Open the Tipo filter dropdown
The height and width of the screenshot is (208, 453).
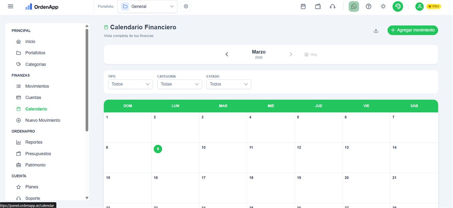pyautogui.click(x=130, y=84)
